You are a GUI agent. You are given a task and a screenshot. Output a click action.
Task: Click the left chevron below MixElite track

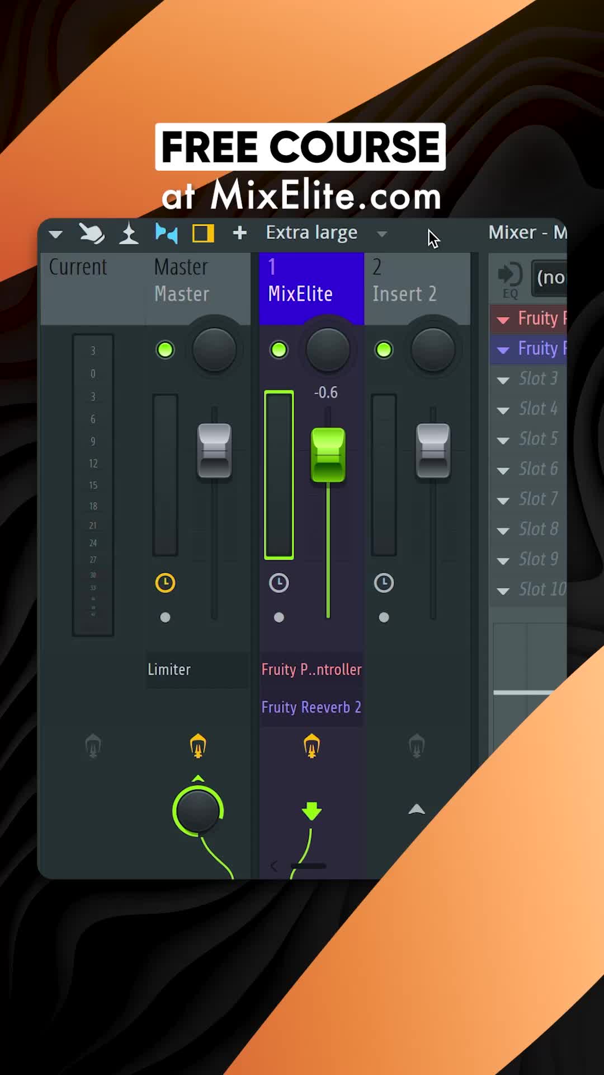pos(273,866)
